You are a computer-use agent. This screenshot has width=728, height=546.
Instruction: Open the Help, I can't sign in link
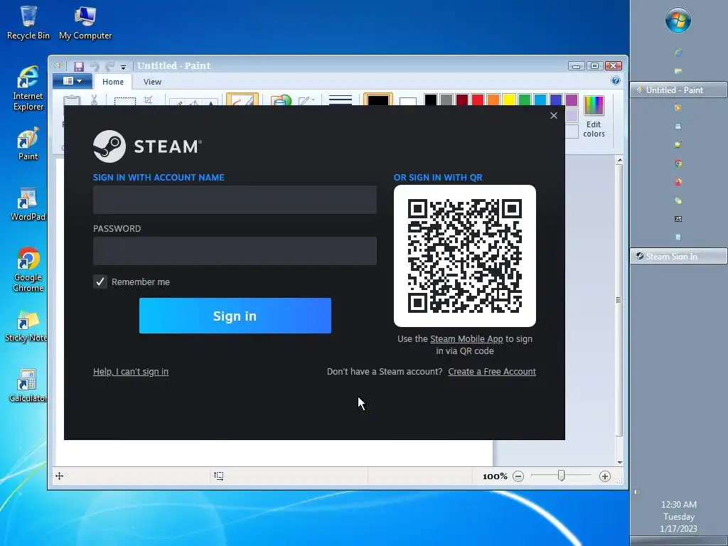131,371
